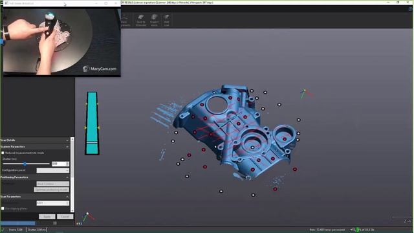The height and width of the screenshot is (233, 414).
Task: Click the Optimize positioning model button
Action: click(52, 190)
